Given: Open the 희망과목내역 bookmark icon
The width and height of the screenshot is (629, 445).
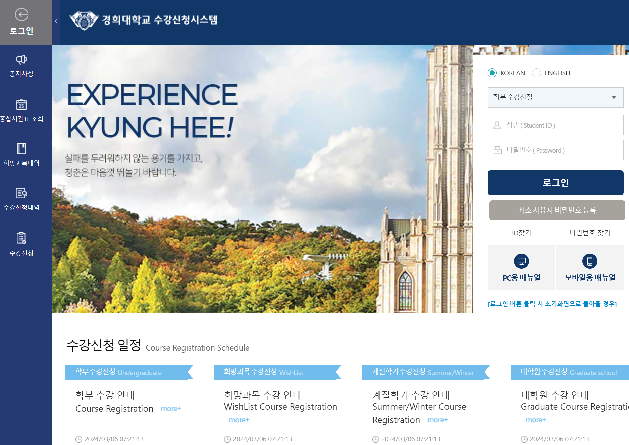Looking at the screenshot, I should point(21,148).
